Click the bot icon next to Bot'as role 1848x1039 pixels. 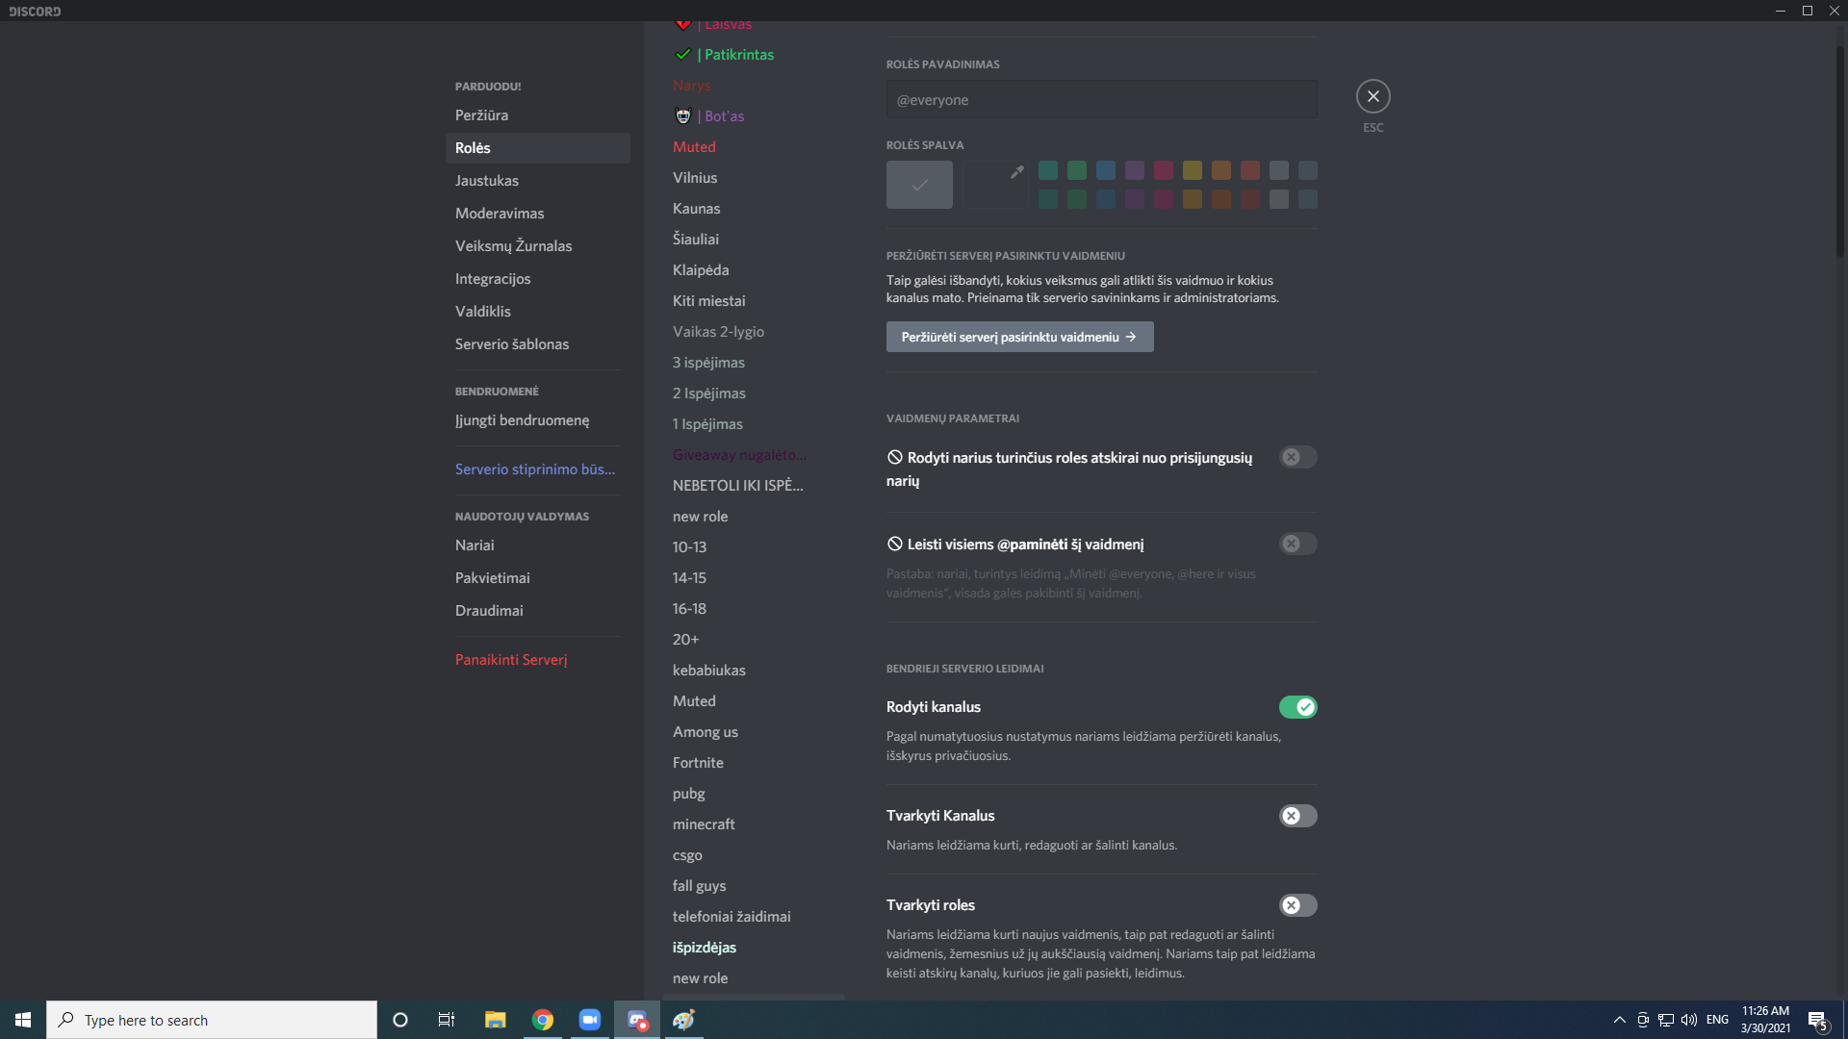click(683, 116)
